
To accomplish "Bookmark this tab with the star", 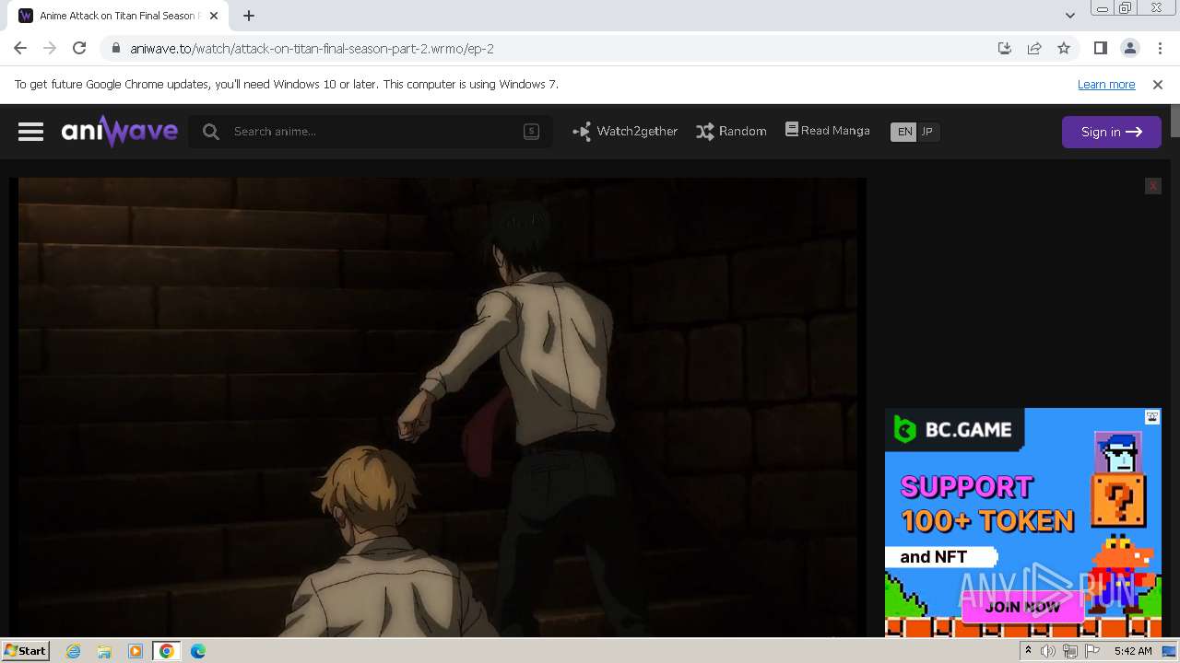I will [x=1064, y=48].
